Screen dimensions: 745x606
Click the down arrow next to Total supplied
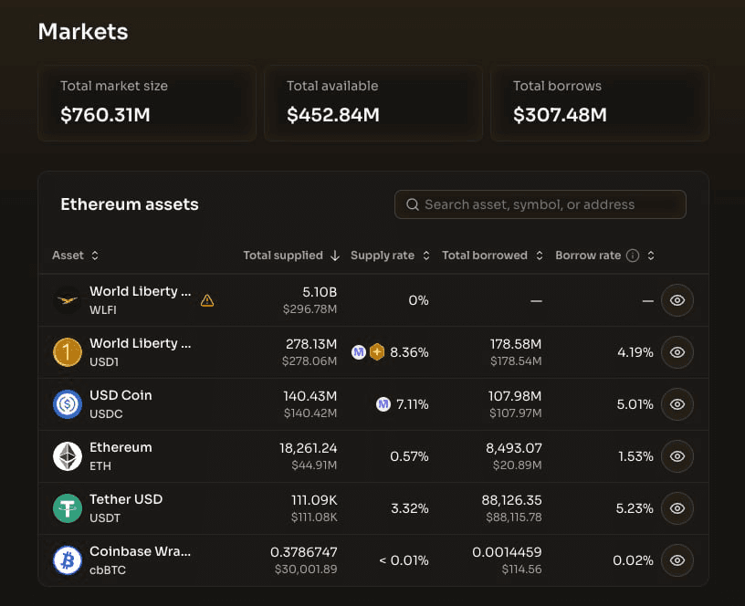click(x=335, y=256)
